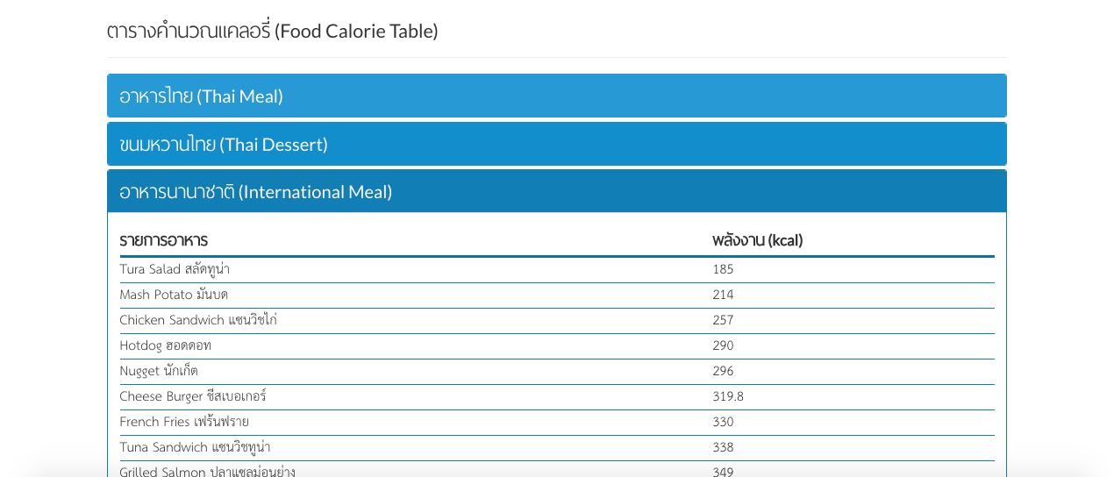Click the 185 kcal value
This screenshot has height=477, width=1114.
pos(723,269)
